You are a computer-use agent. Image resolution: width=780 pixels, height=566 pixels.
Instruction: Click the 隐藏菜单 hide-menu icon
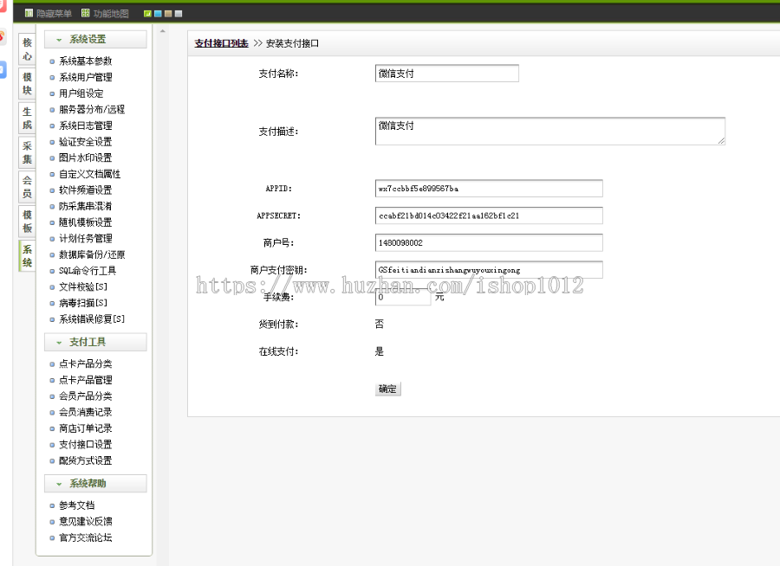[x=29, y=14]
